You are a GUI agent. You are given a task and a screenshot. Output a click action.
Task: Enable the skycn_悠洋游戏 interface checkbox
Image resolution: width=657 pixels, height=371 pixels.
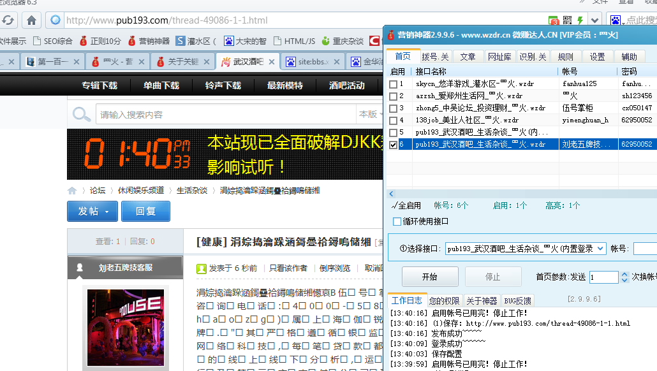394,83
